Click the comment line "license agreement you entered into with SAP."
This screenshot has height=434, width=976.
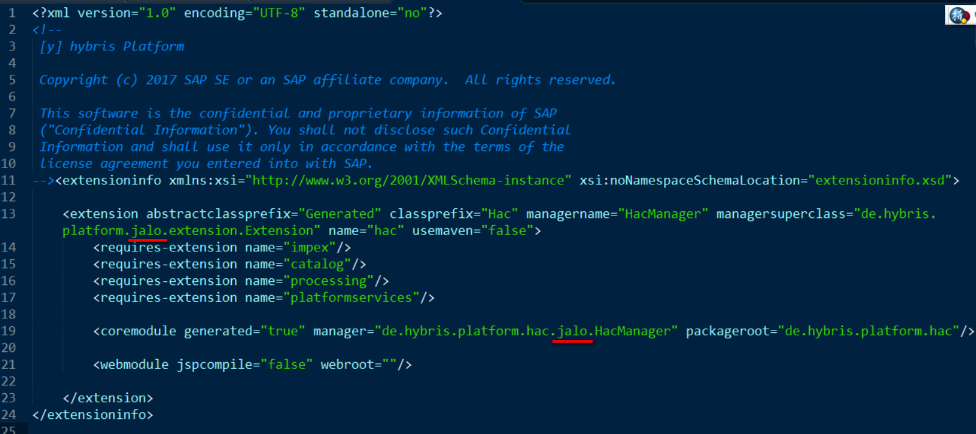pyautogui.click(x=206, y=164)
